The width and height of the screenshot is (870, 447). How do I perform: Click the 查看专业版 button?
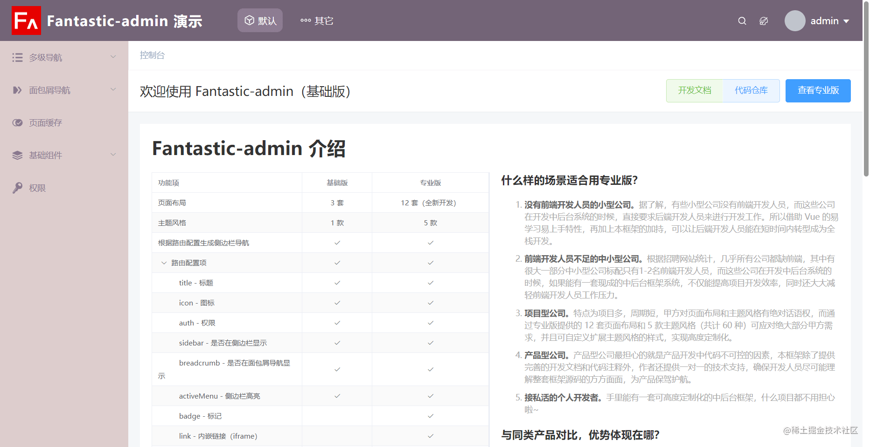(818, 90)
